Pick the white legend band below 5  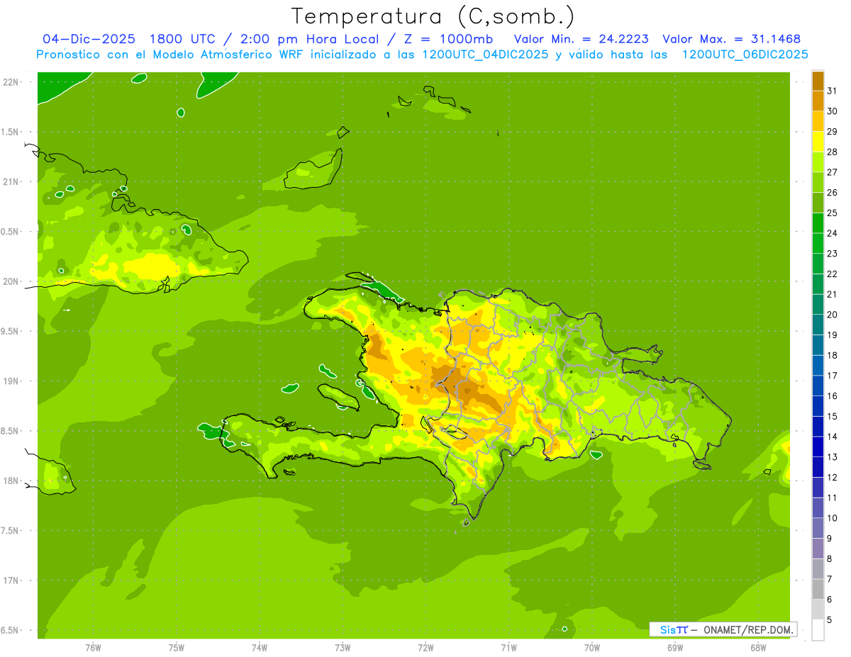click(x=818, y=630)
